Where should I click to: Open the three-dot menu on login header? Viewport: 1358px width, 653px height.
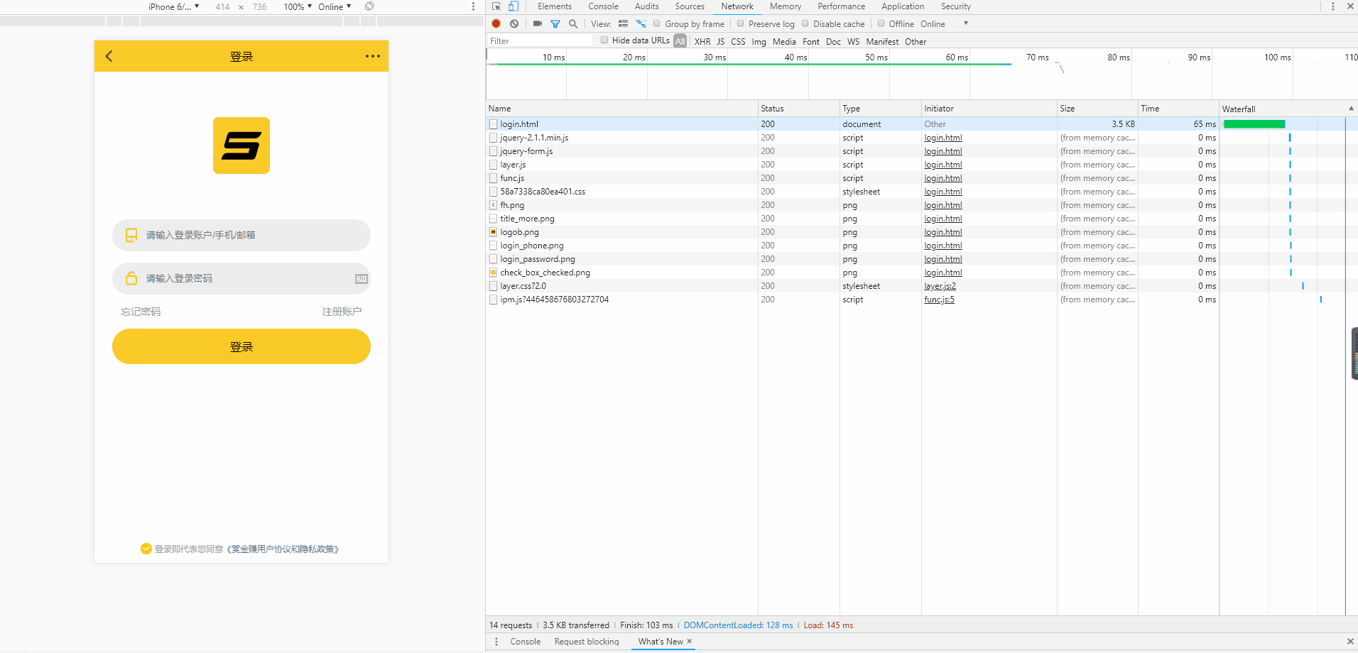click(x=373, y=56)
